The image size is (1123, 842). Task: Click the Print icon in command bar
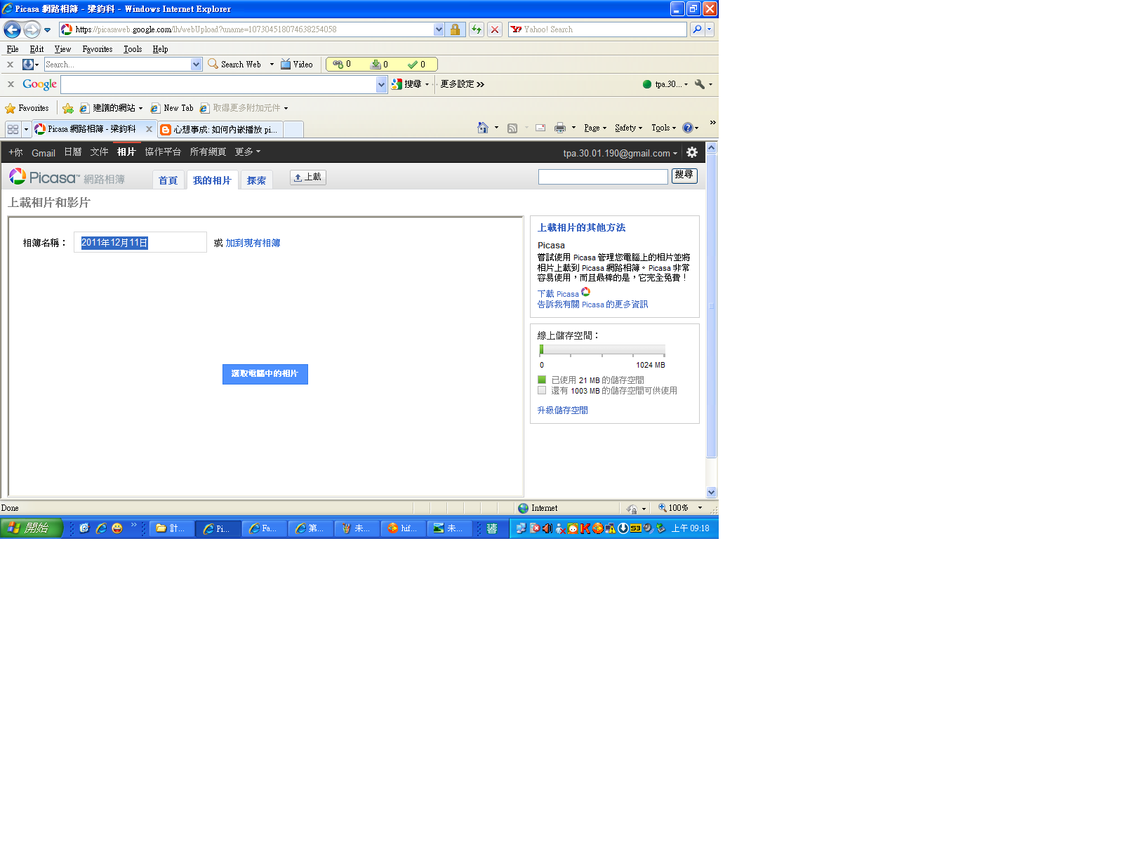[x=560, y=128]
